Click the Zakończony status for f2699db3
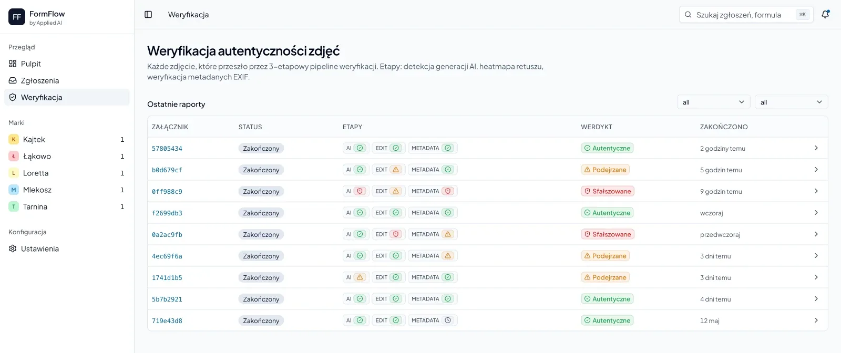Screen dimensions: 841x353 tap(261, 213)
